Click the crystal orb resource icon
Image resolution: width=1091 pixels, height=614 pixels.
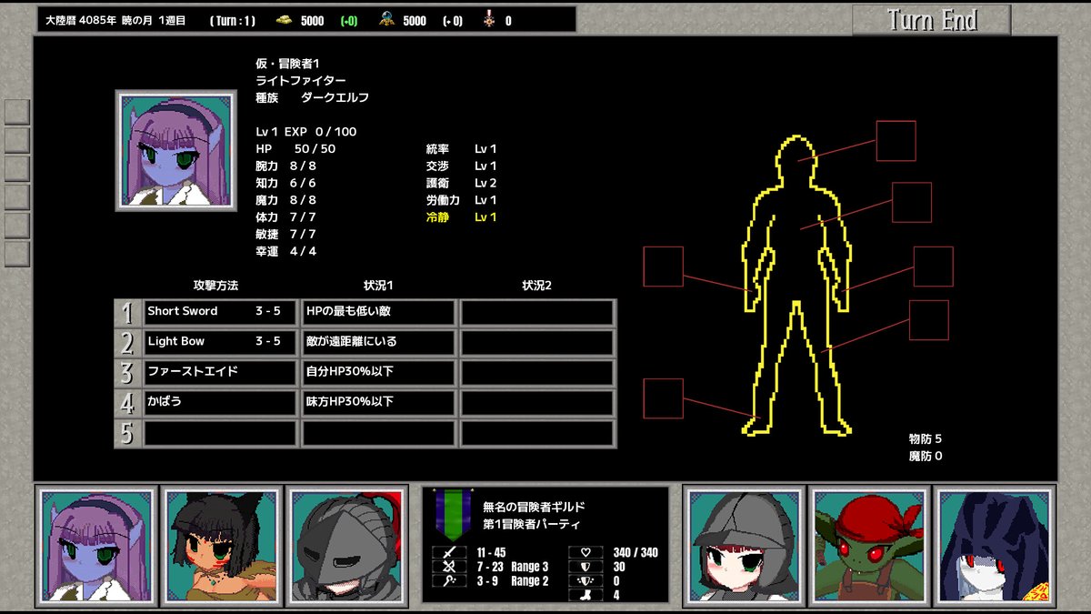point(386,20)
